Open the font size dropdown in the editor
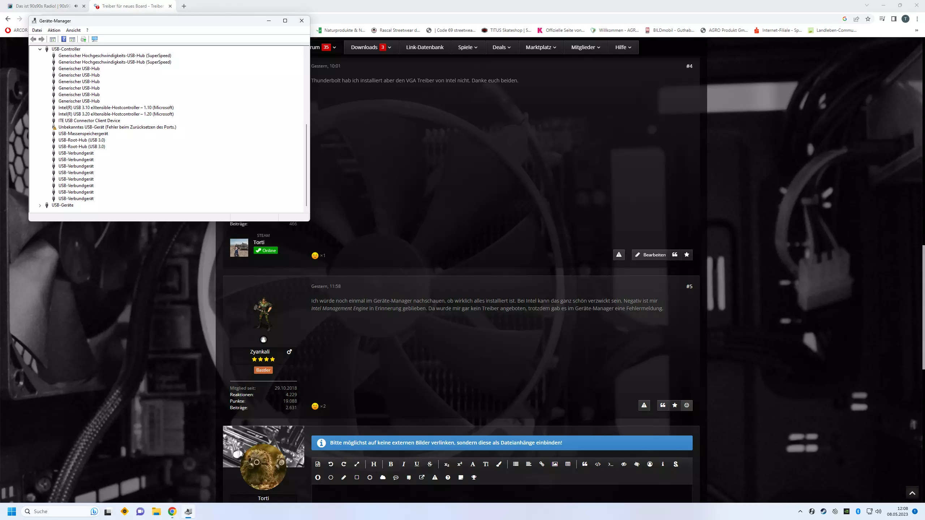Viewport: 925px width, 520px height. (486, 464)
